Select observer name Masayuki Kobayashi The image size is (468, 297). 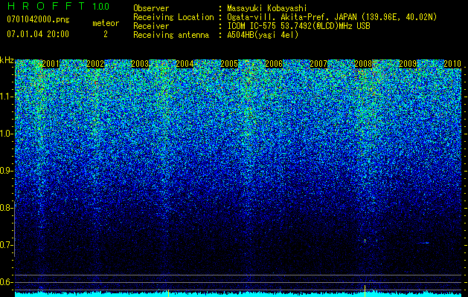coord(266,8)
